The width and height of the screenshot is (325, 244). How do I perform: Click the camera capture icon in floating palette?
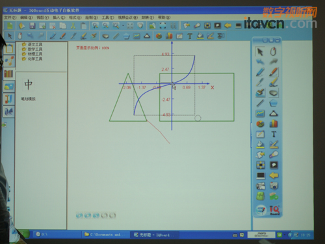(274, 185)
